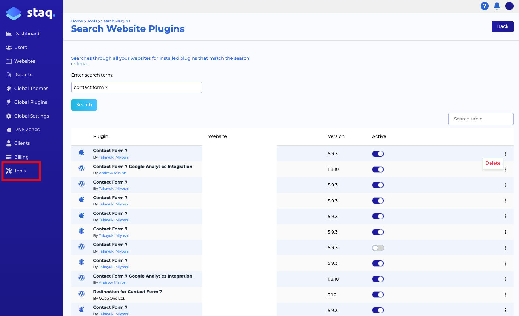Click the Back button
This screenshot has width=519, height=316.
coord(502,26)
